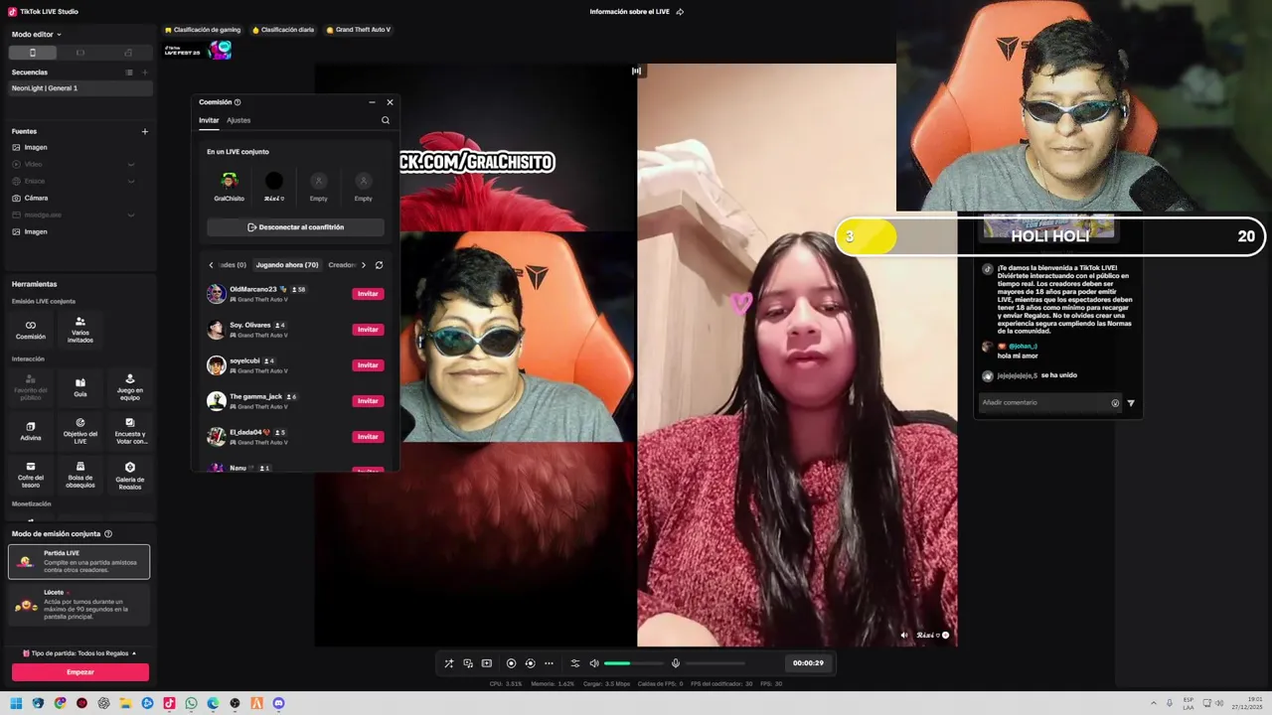Select the Cámara source
The image size is (1272, 715).
[x=36, y=198]
